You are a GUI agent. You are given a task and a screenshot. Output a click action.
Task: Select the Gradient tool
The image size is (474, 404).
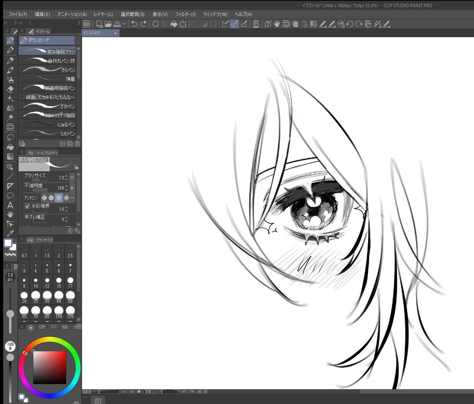click(x=10, y=157)
